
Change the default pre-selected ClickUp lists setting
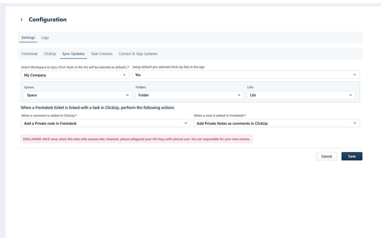click(x=246, y=74)
